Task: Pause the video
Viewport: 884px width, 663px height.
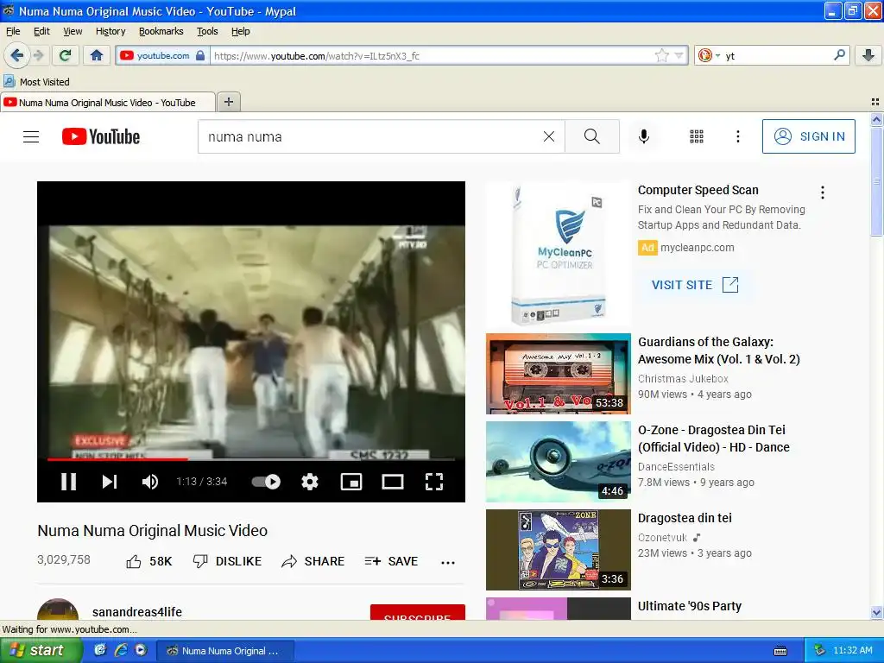Action: (69, 482)
